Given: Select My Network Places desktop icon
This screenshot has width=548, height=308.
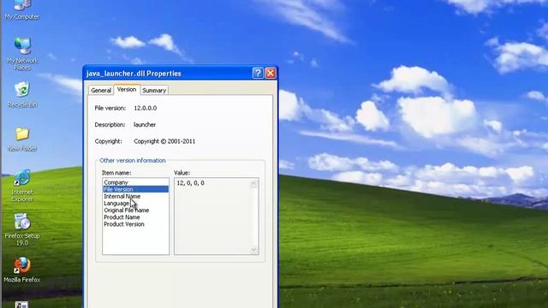Looking at the screenshot, I should pyautogui.click(x=22, y=53).
